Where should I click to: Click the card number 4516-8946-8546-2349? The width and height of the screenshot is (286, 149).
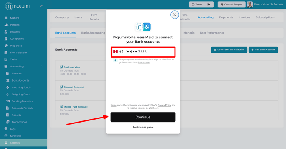pyautogui.click(x=73, y=74)
